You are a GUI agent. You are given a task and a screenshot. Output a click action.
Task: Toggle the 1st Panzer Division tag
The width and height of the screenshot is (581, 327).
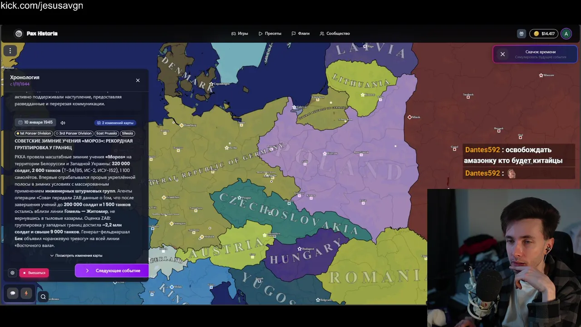[x=34, y=134]
